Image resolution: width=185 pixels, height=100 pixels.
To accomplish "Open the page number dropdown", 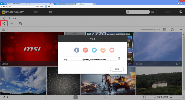I will pyautogui.click(x=149, y=97).
